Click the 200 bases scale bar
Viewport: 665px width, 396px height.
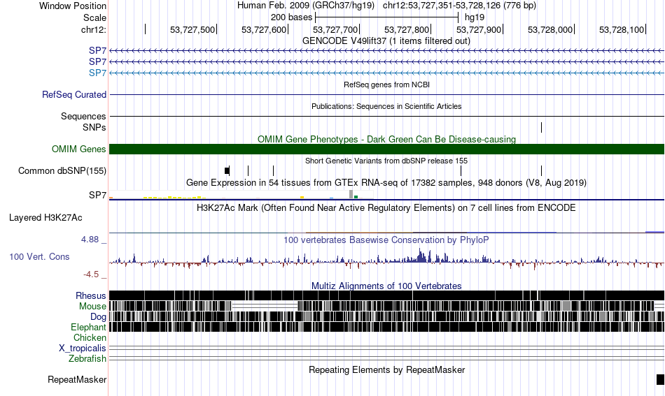pyautogui.click(x=387, y=17)
